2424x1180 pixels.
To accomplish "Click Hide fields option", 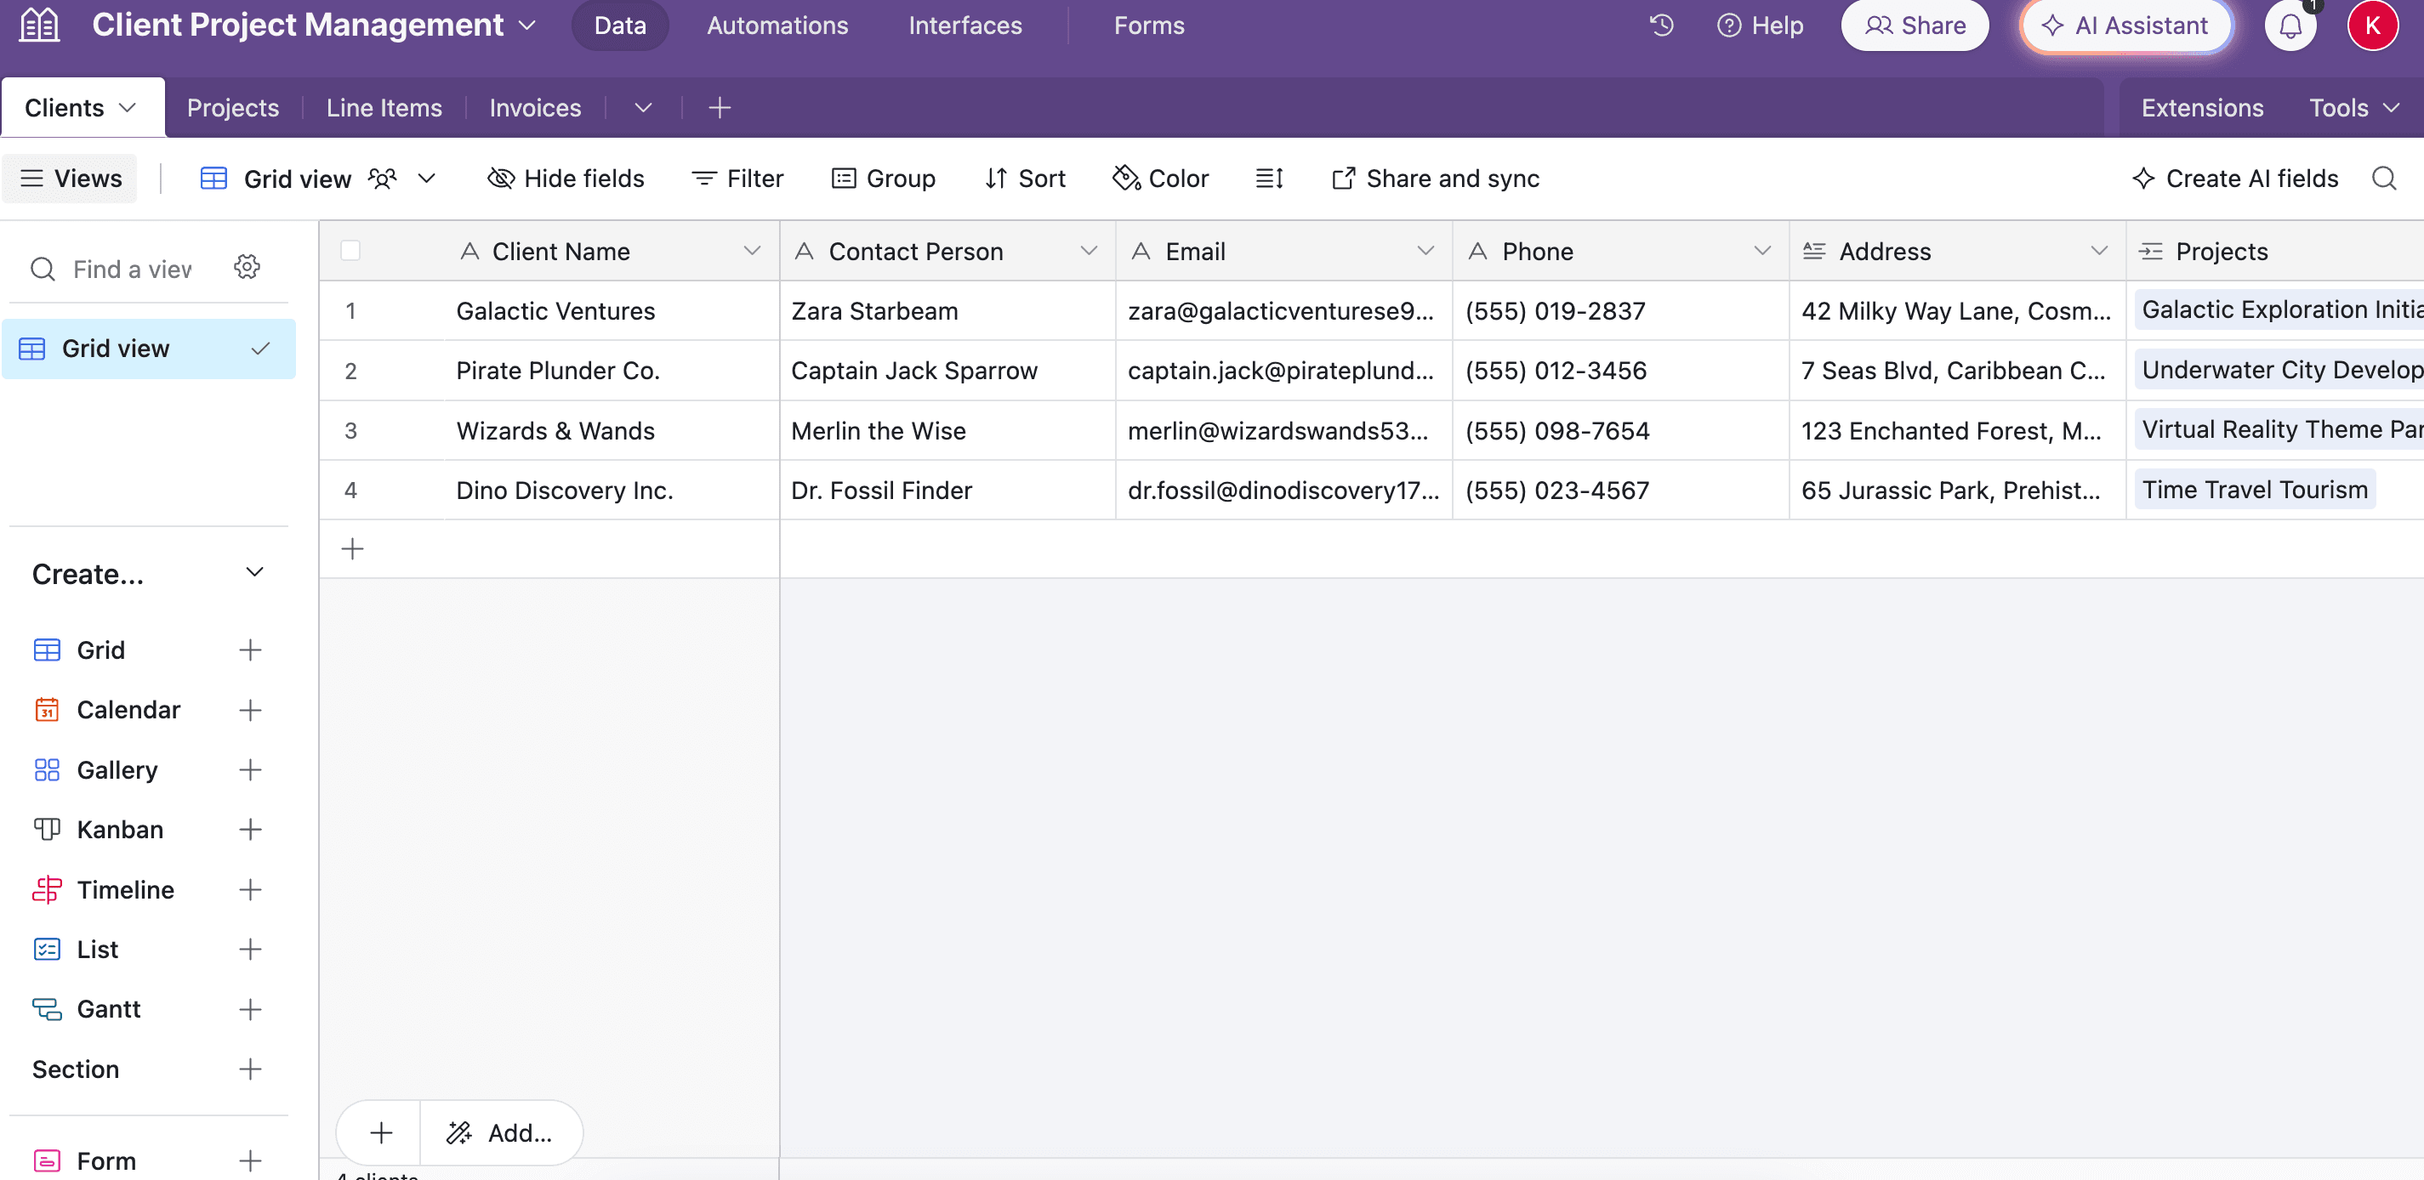I will pyautogui.click(x=566, y=179).
